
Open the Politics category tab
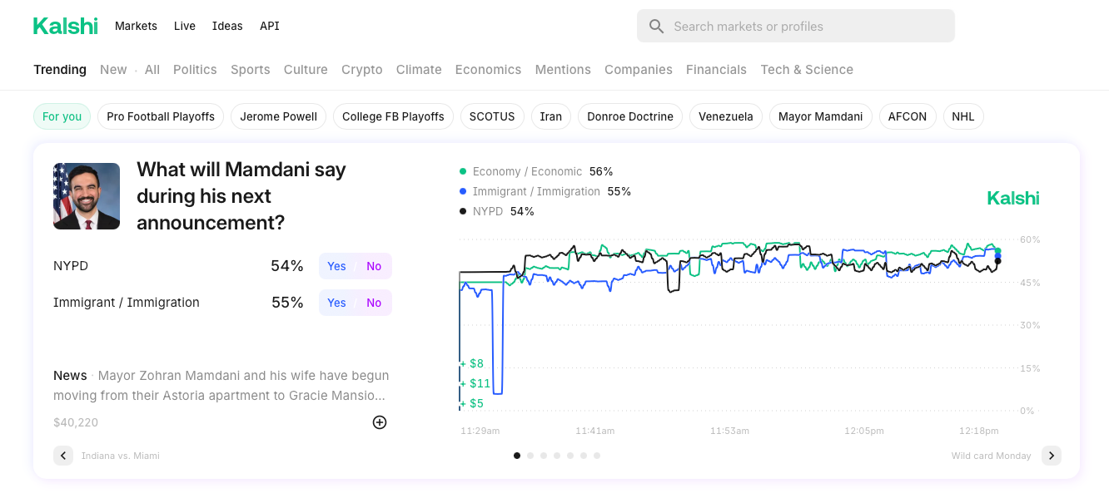[x=195, y=70]
